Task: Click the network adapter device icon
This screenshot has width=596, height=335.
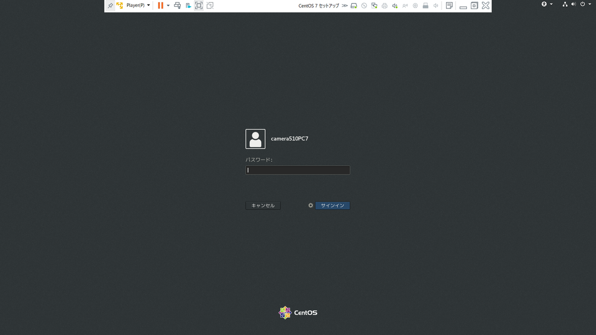Action: [x=374, y=6]
